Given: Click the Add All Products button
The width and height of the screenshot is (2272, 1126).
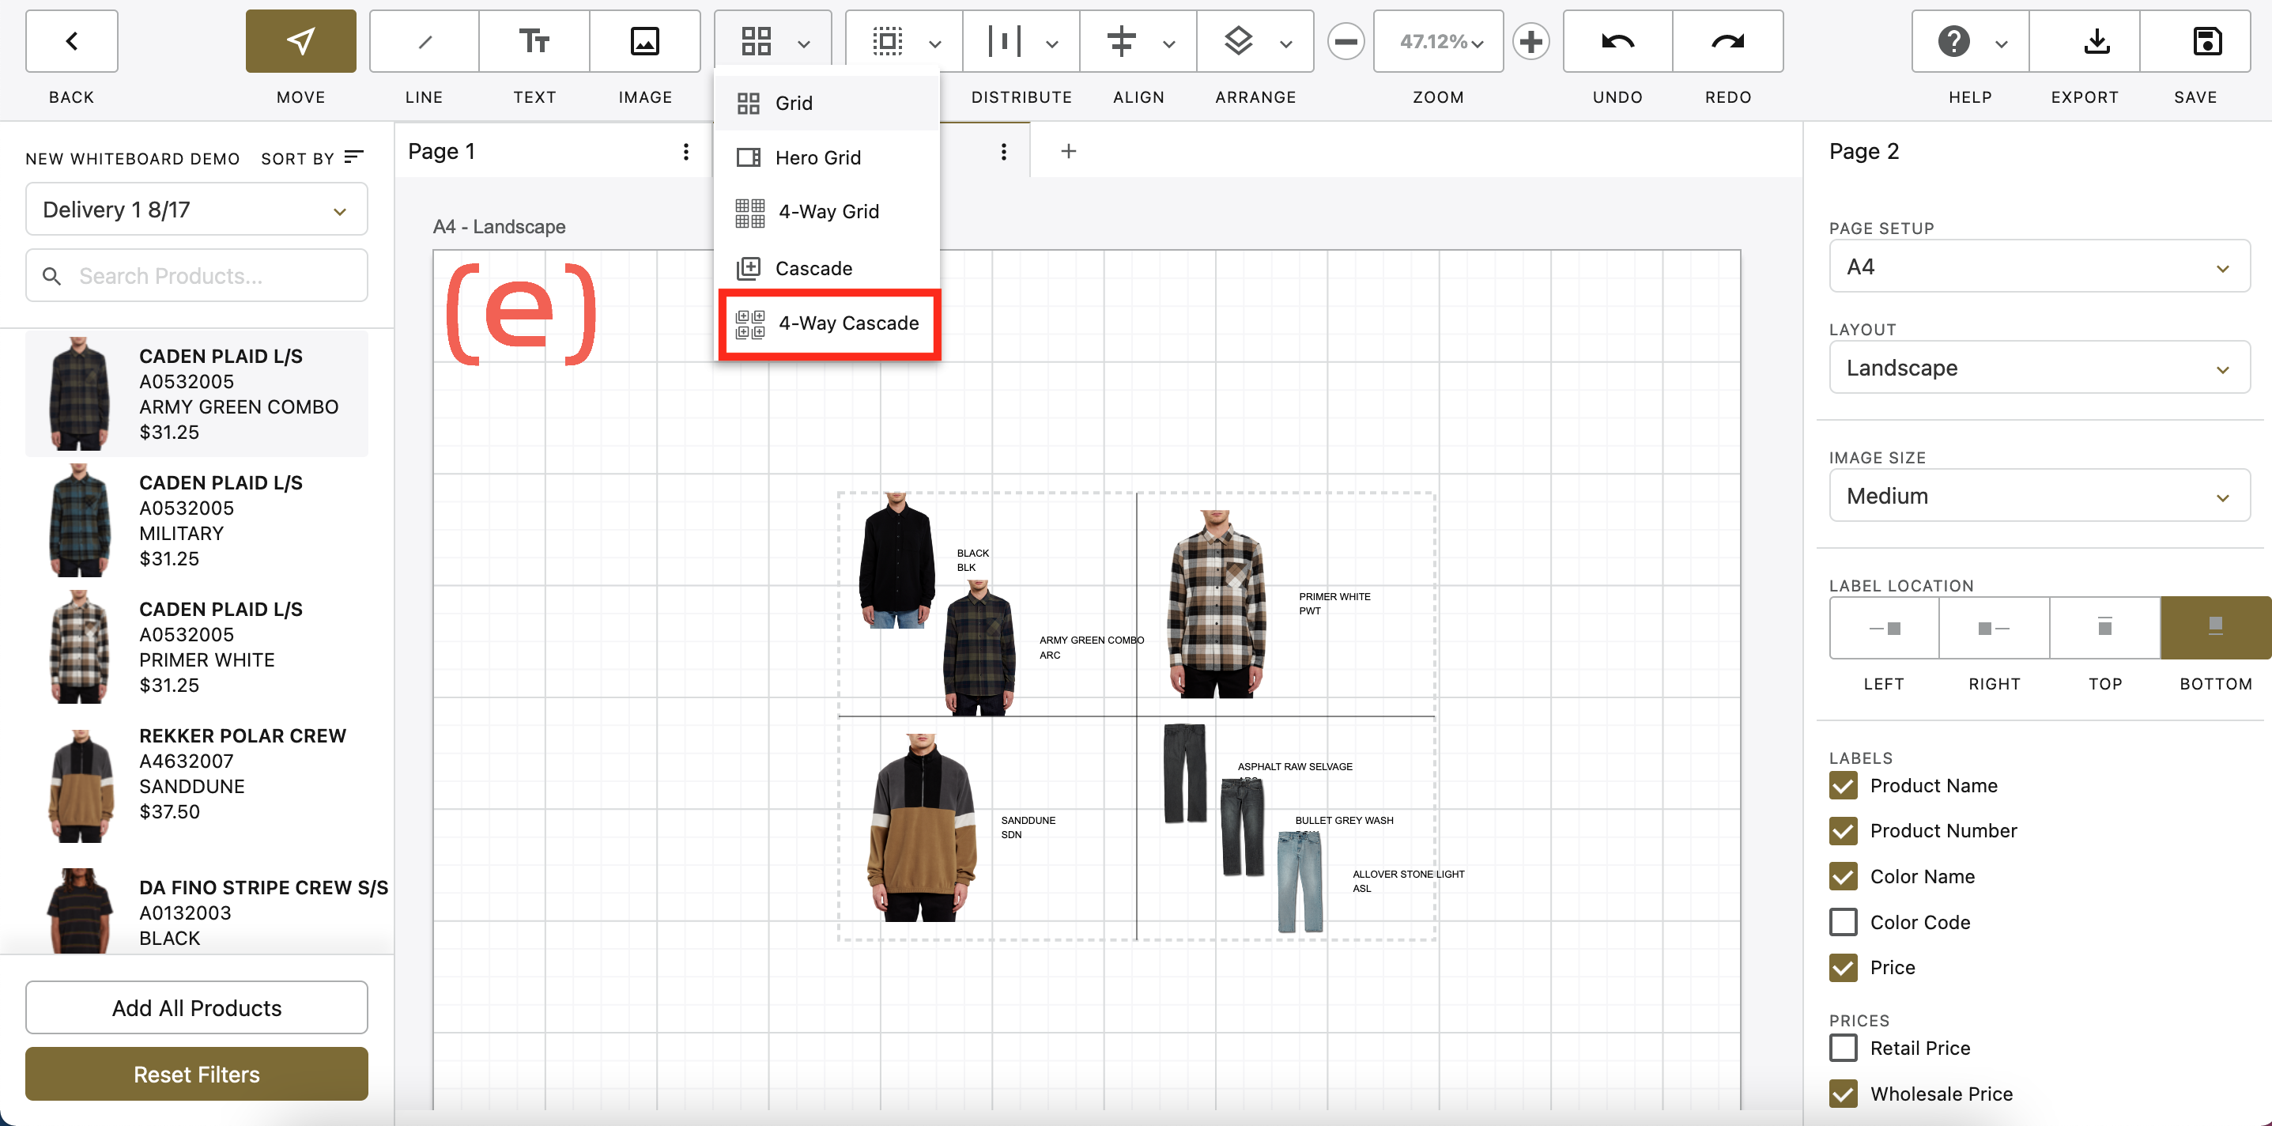Looking at the screenshot, I should [196, 1007].
